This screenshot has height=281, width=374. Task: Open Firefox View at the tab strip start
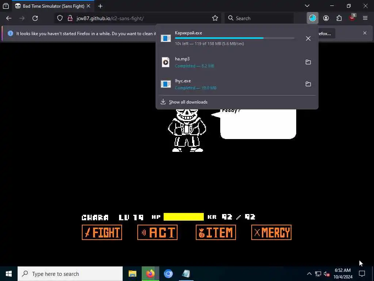[6, 6]
